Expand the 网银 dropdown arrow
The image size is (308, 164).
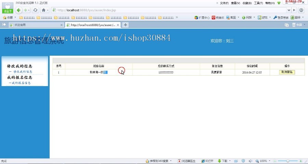click(254, 17)
